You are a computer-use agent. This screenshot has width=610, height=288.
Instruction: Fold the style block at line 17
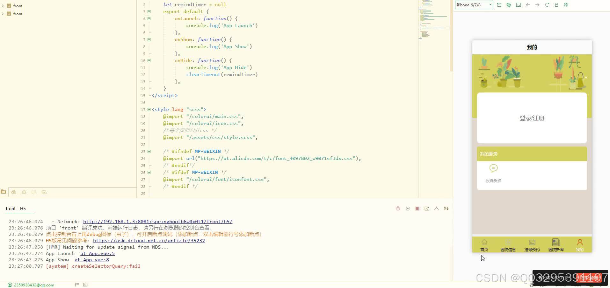click(149, 109)
